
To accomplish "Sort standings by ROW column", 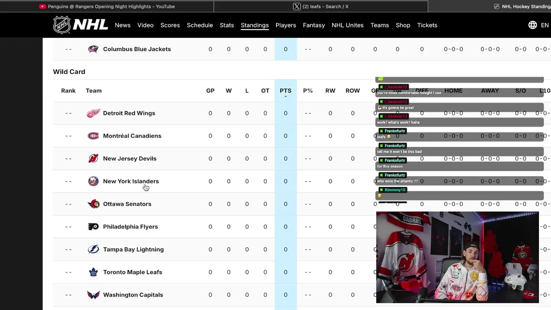I will (x=353, y=91).
